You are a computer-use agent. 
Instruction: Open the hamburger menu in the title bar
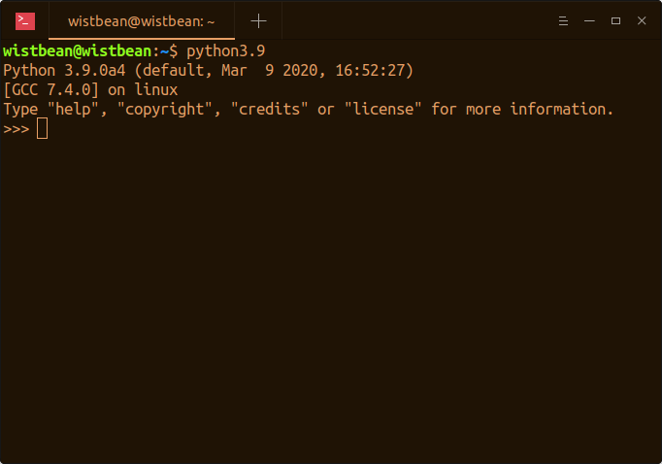tap(563, 20)
